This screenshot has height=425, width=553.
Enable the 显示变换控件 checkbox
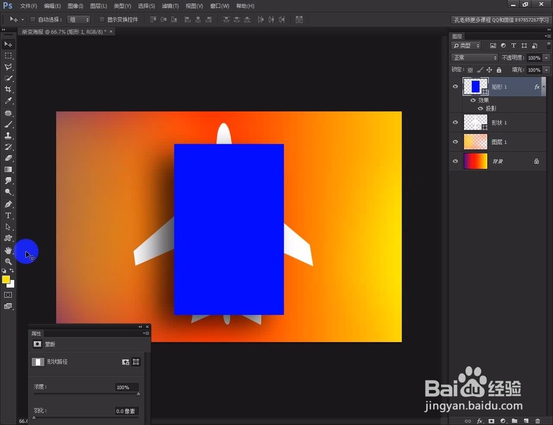coord(102,19)
